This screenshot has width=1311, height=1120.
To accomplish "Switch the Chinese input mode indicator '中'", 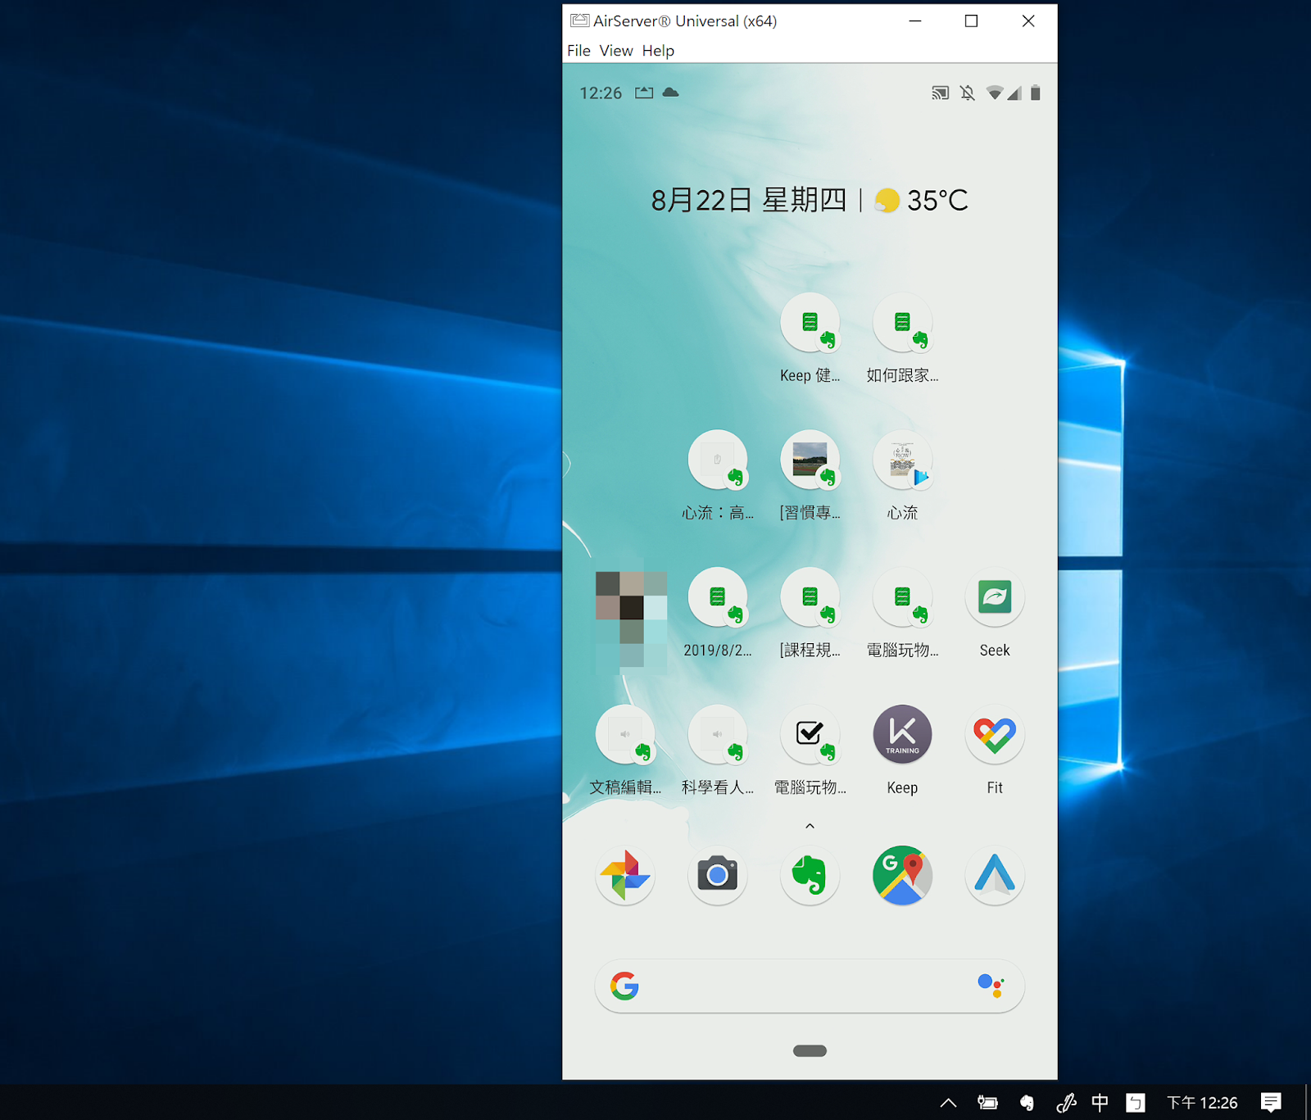I will coord(1100,1103).
